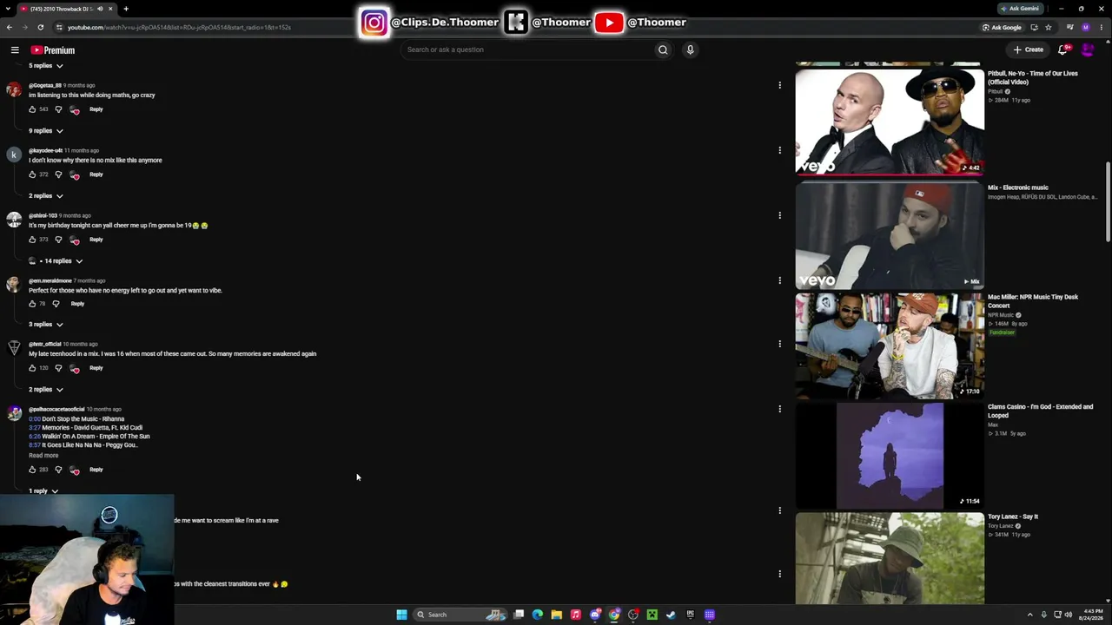The width and height of the screenshot is (1112, 625).
Task: Expand the full tracklist with Read more
Action: [x=43, y=455]
